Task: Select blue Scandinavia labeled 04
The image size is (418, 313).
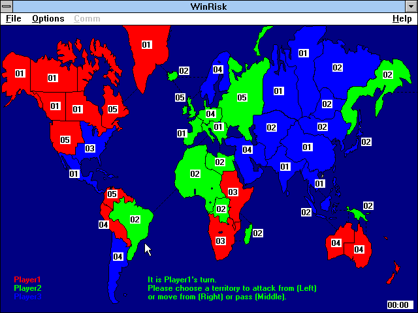Action: click(217, 70)
